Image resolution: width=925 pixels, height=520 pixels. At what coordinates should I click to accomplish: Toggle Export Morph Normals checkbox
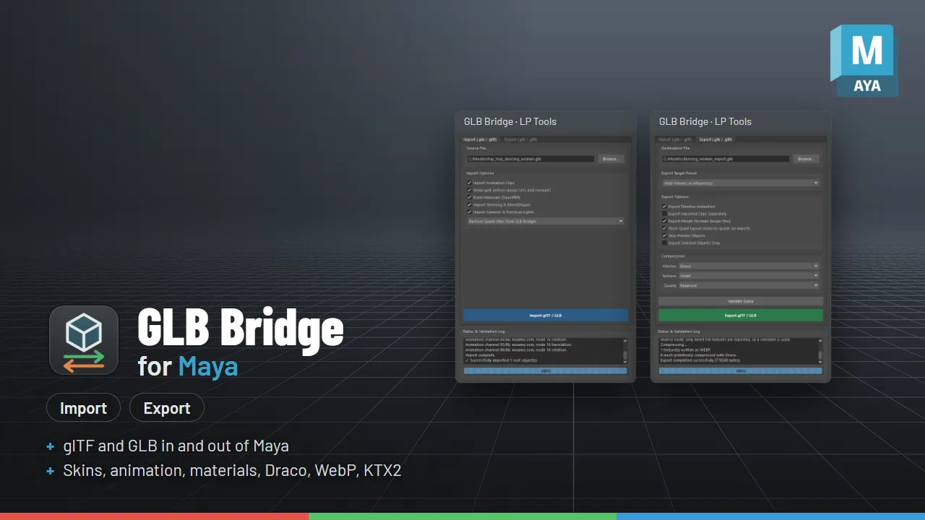pyautogui.click(x=664, y=221)
